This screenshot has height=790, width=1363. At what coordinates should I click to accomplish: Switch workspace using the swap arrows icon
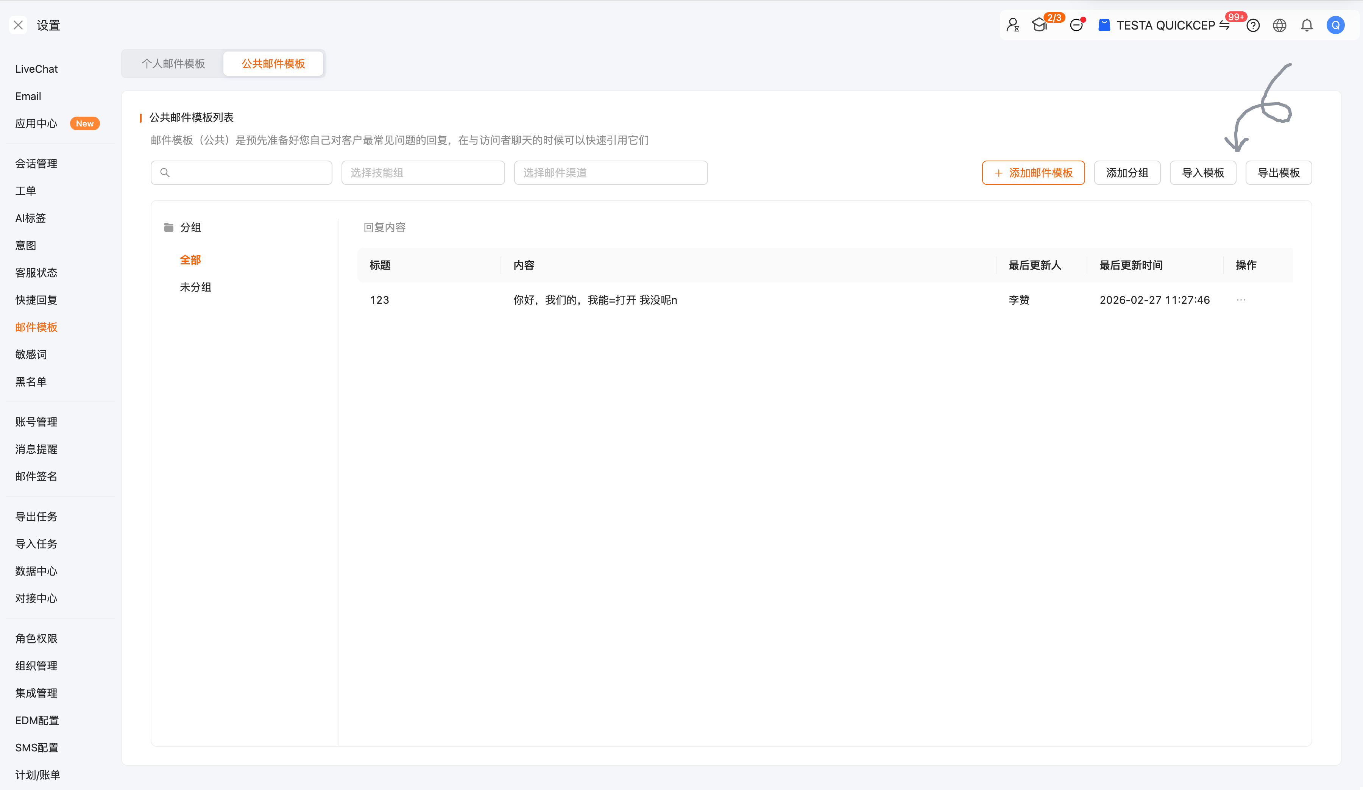(x=1225, y=25)
